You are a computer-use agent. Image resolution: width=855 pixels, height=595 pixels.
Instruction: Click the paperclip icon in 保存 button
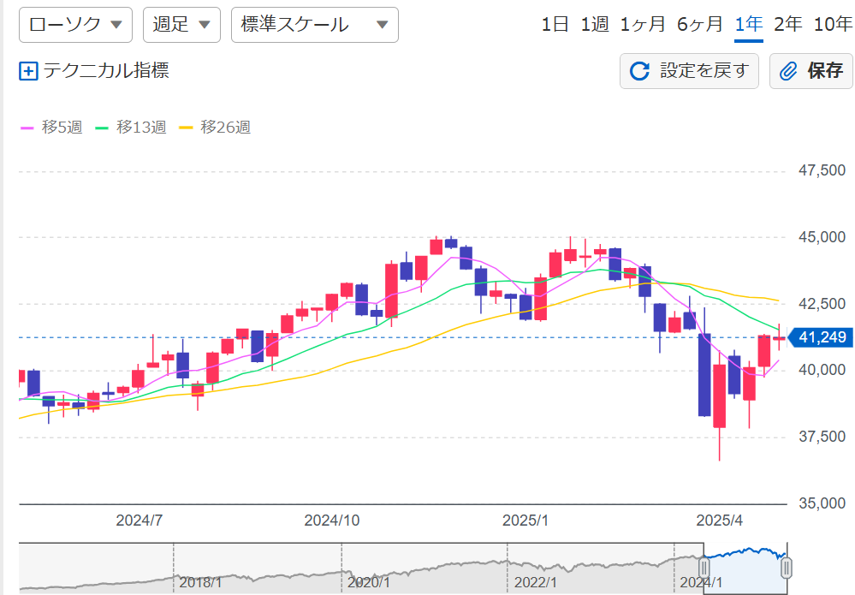click(x=788, y=71)
